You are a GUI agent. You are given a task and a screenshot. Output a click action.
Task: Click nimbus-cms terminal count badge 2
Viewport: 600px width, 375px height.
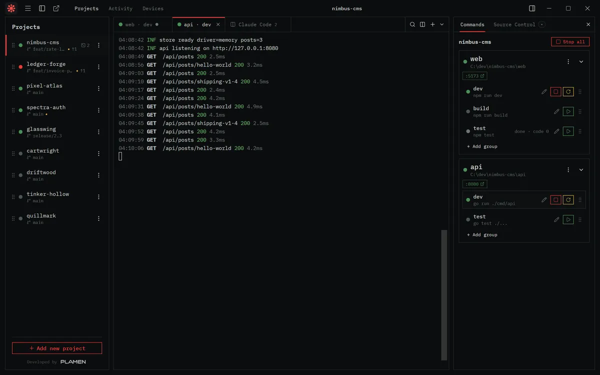(x=85, y=45)
